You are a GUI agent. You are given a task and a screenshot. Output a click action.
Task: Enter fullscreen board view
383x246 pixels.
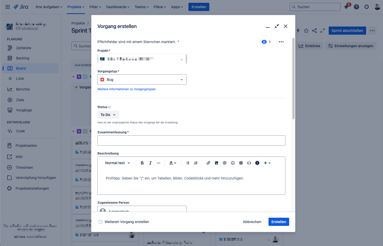pyautogui.click(x=323, y=31)
